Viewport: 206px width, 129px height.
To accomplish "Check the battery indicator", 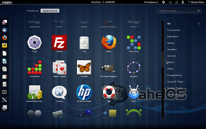I will 183,2.
